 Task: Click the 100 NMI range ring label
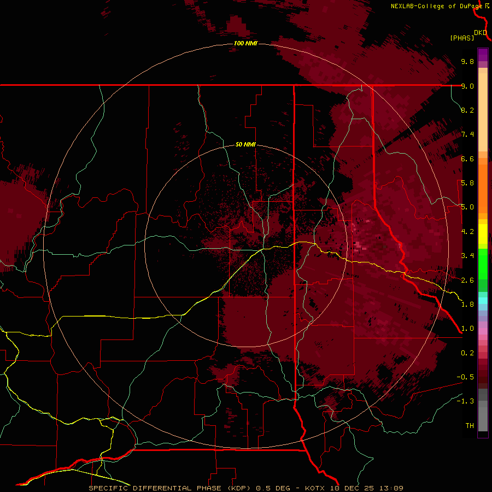[x=245, y=43]
